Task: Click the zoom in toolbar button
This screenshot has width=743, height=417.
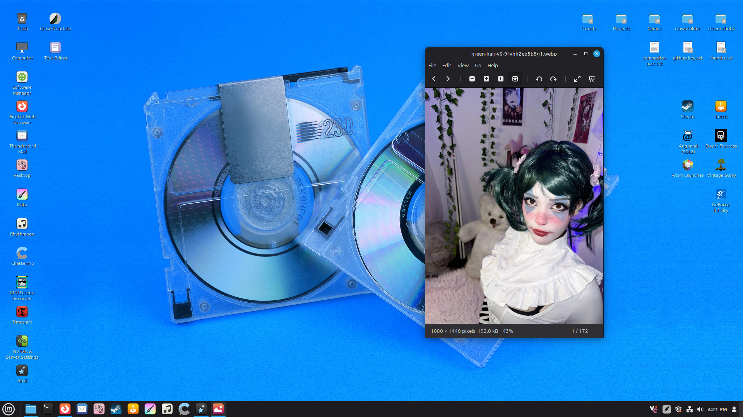Action: pyautogui.click(x=486, y=79)
